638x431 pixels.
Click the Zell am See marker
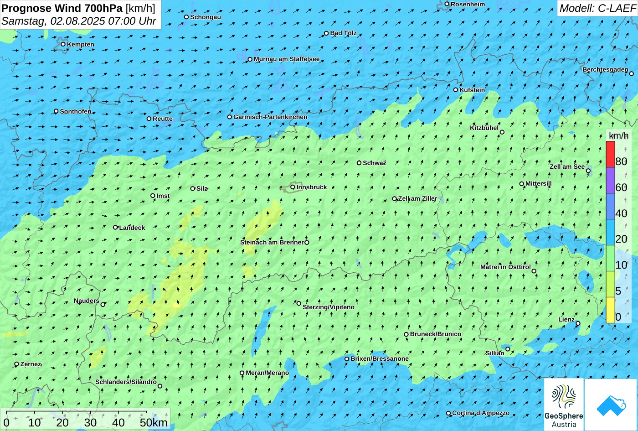588,171
